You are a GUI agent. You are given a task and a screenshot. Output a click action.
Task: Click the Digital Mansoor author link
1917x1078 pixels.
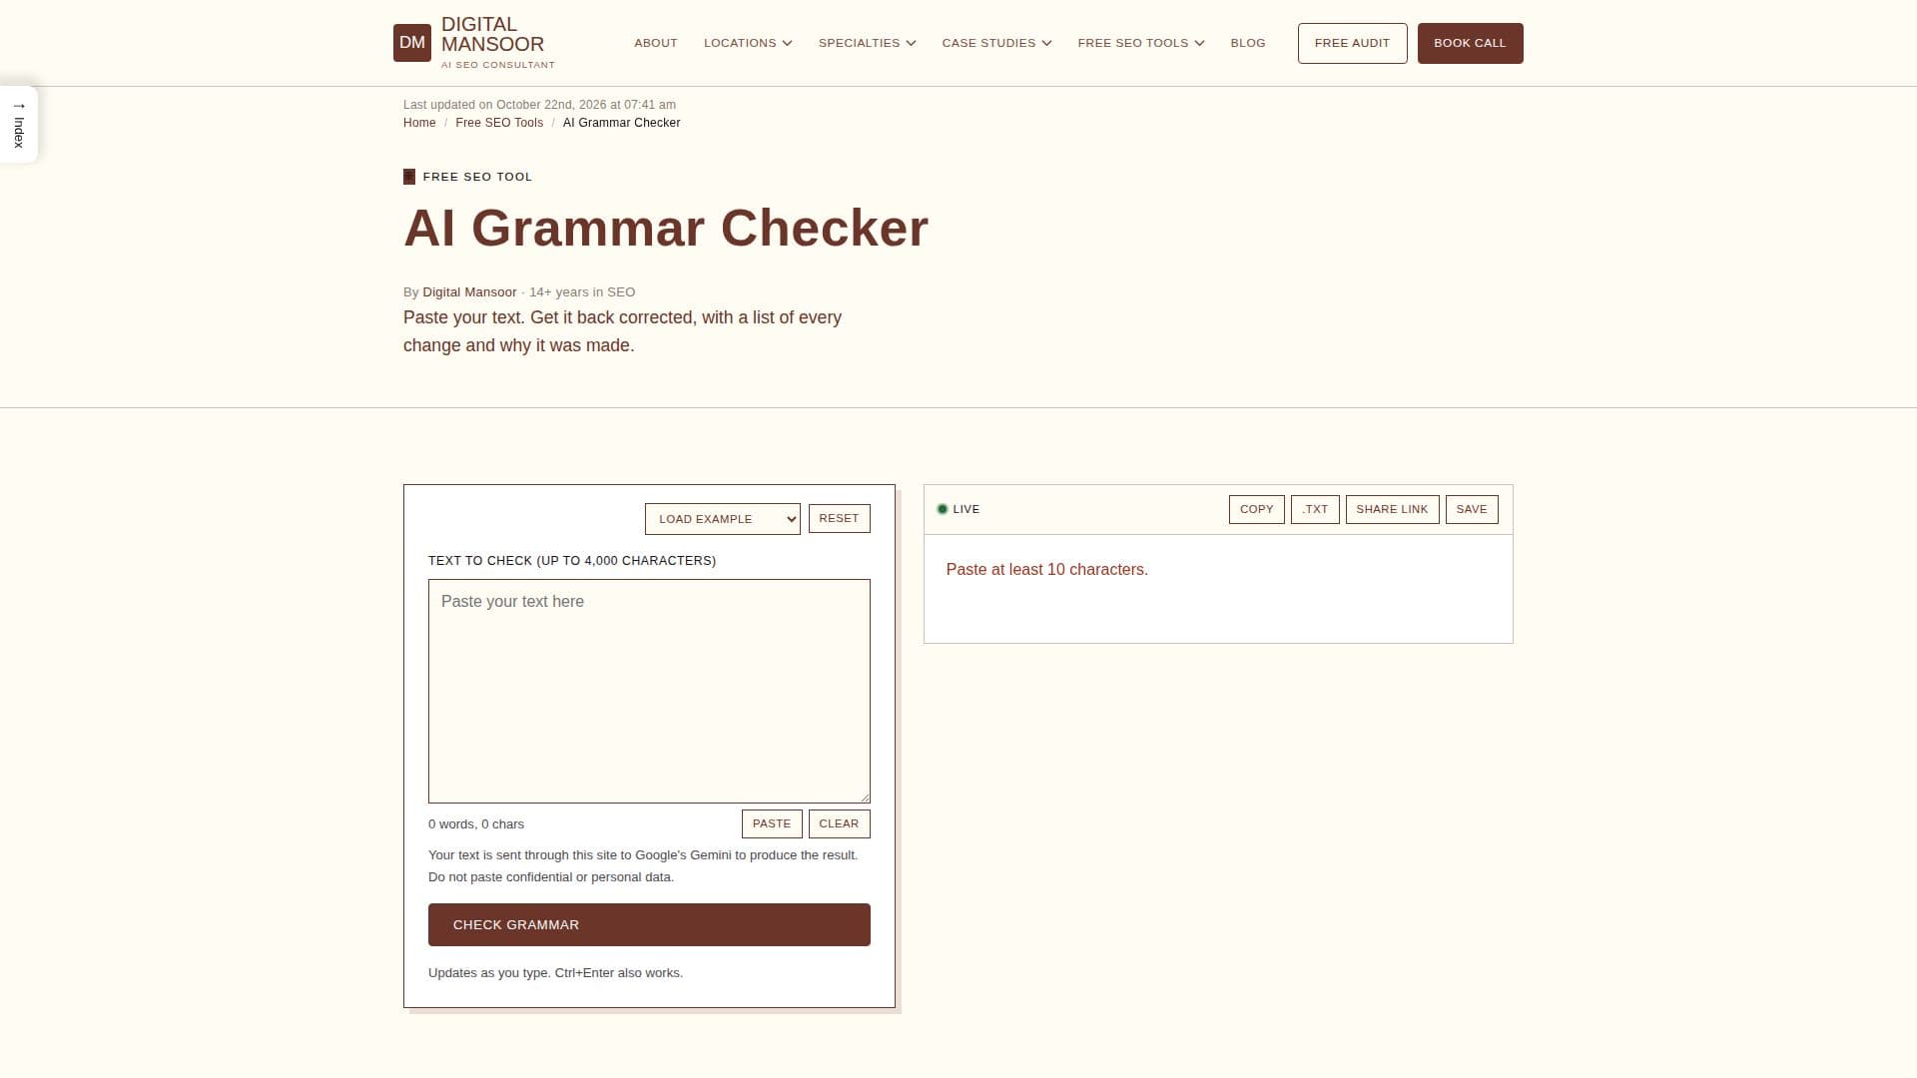(x=469, y=292)
